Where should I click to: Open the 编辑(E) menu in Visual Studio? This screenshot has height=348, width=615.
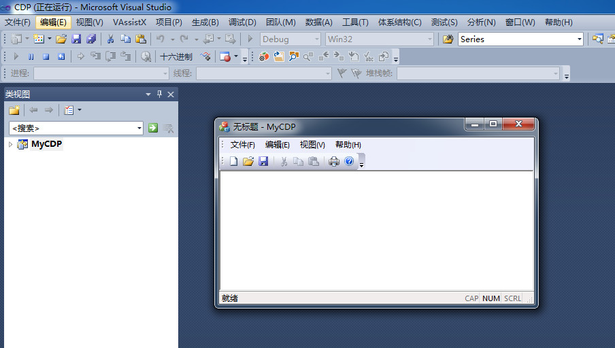pos(53,22)
